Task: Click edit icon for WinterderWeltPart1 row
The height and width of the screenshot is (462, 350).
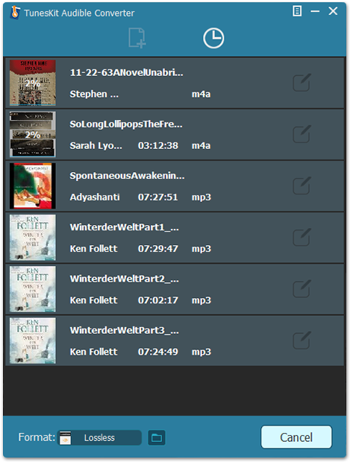Action: click(301, 237)
